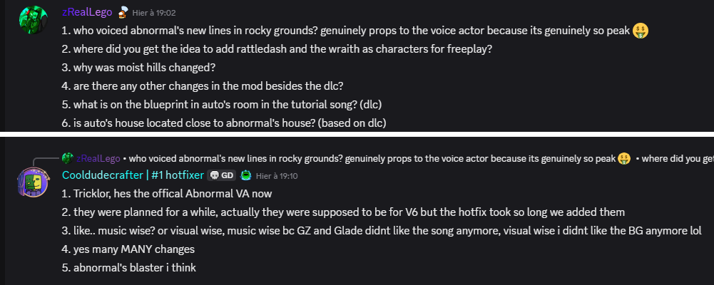Click the zRealLego username in reply preview
The height and width of the screenshot is (285, 714).
click(97, 157)
